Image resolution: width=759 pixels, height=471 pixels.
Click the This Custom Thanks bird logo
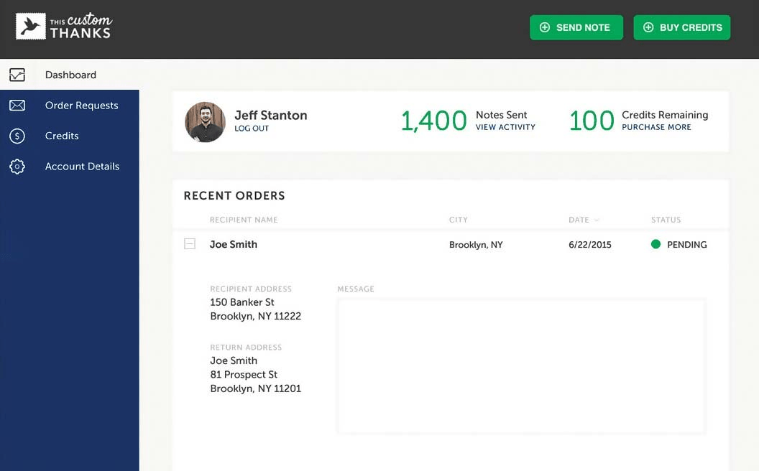(31, 27)
